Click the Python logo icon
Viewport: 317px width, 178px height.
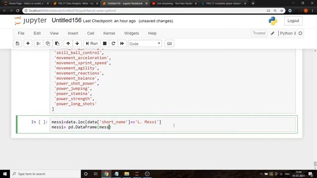pos(273,21)
